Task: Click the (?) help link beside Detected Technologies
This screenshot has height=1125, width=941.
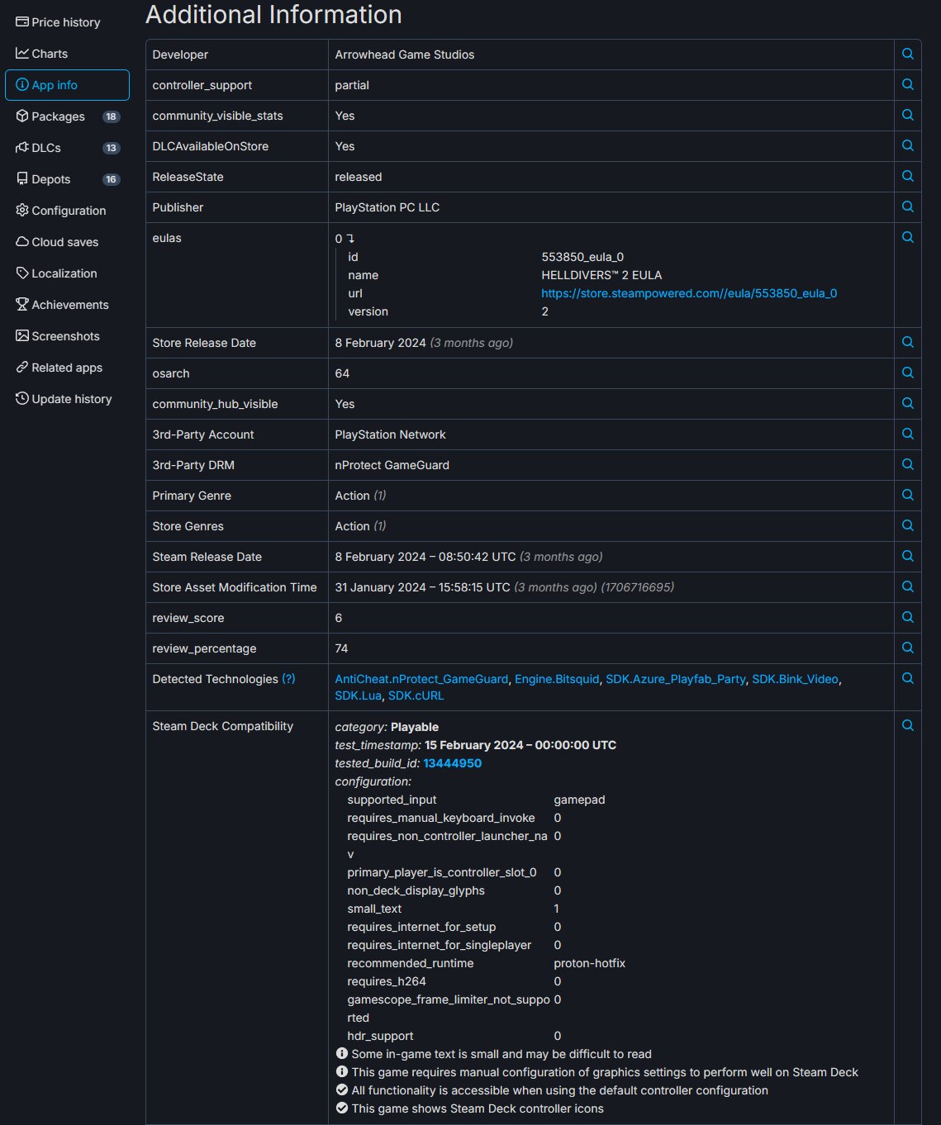Action: pos(288,678)
